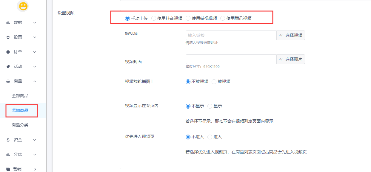The height and width of the screenshot is (172, 371).
Task: Click the 短视频 link input field
Action: tap(231, 35)
